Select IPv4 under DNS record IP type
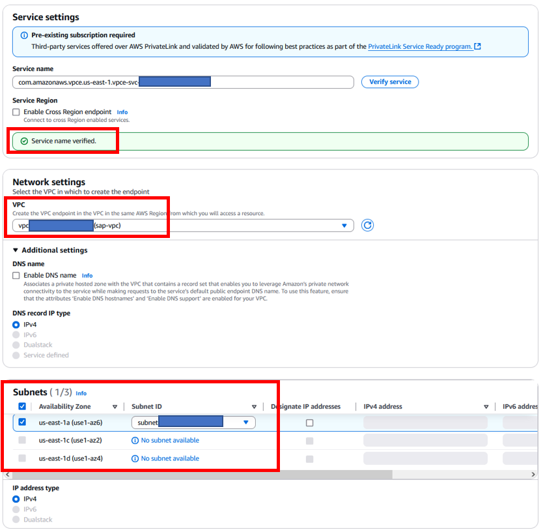This screenshot has height=532, width=543. pyautogui.click(x=16, y=325)
